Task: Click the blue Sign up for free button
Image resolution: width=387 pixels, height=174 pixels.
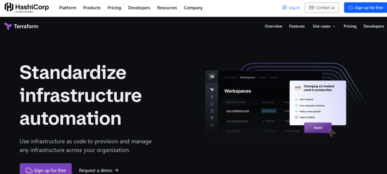Action: (x=365, y=8)
